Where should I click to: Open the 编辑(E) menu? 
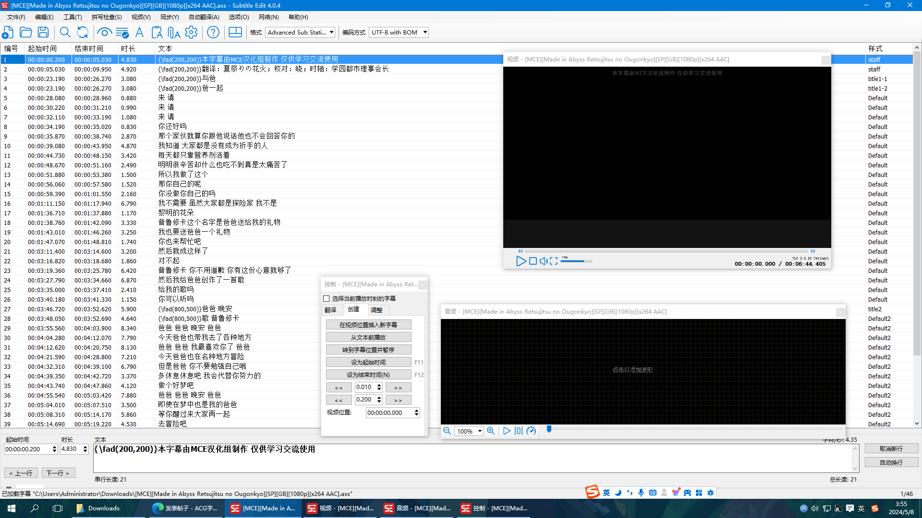pos(44,17)
